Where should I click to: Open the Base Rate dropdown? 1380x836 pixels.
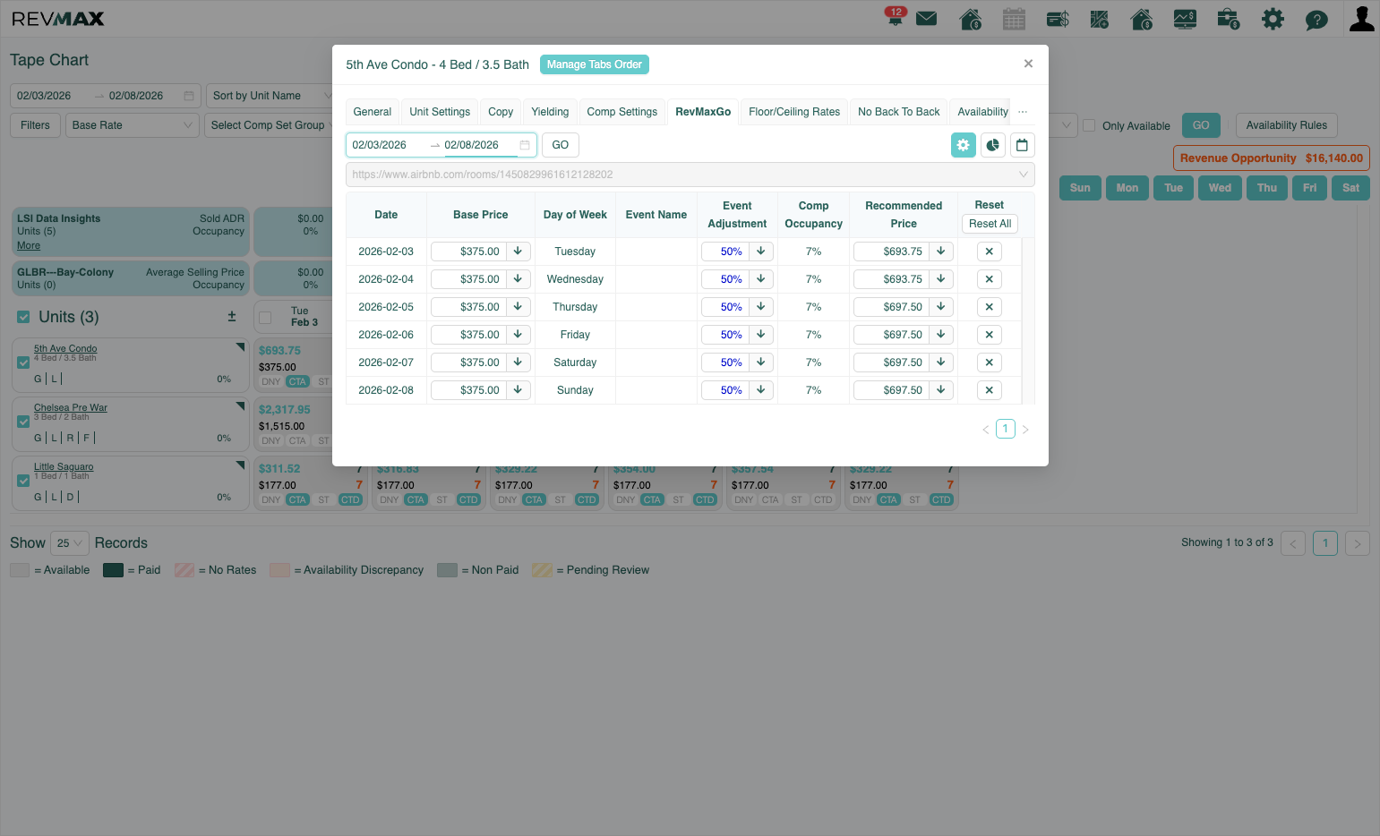[x=132, y=125]
